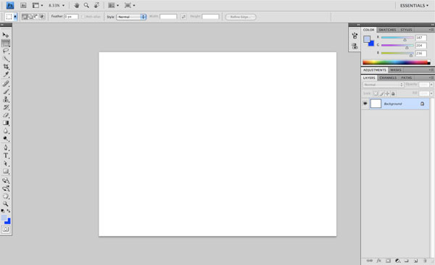This screenshot has width=435, height=265.
Task: Switch to the Paths tab
Action: coord(407,78)
